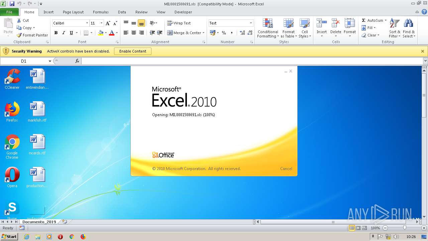Open the Font name dropdown
Image resolution: width=428 pixels, height=241 pixels.
(87, 23)
